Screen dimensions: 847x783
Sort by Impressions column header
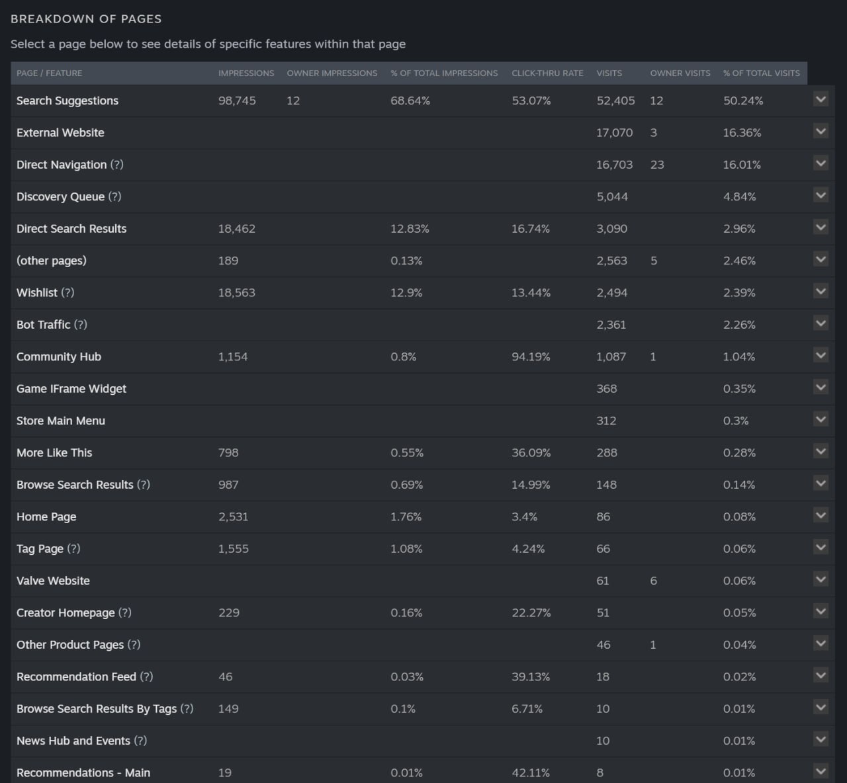[246, 73]
